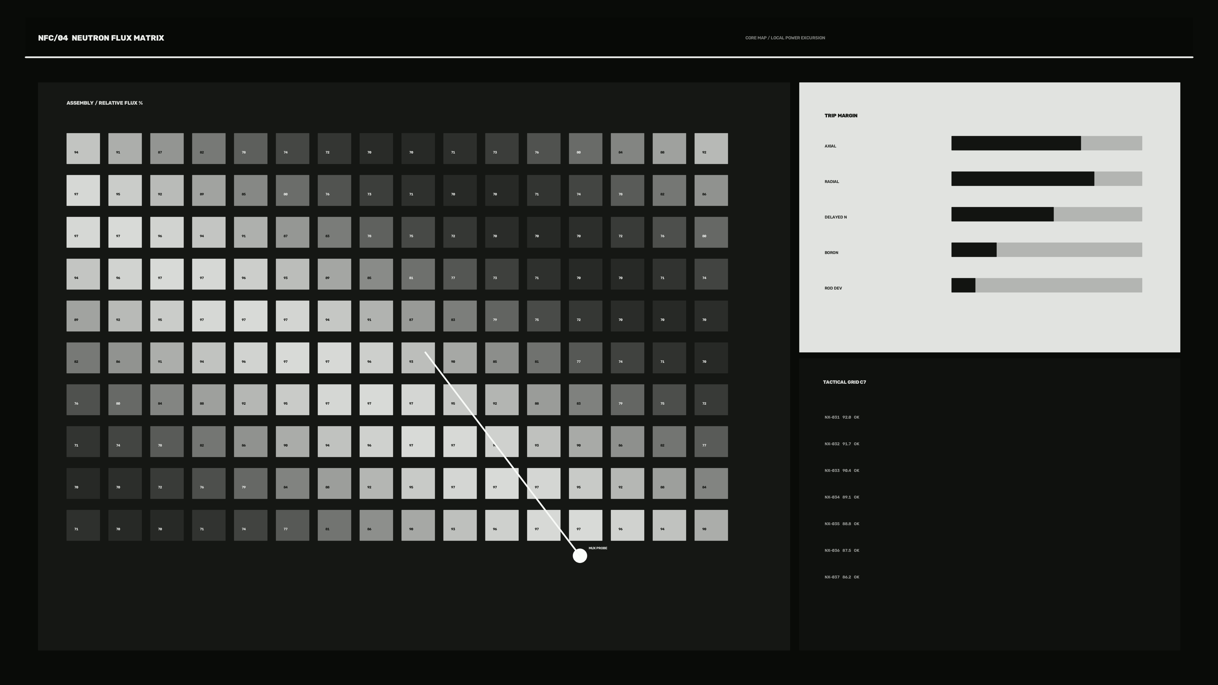1218x685 pixels.
Task: Open the NX-033 90.4 OK entry
Action: [x=841, y=470]
